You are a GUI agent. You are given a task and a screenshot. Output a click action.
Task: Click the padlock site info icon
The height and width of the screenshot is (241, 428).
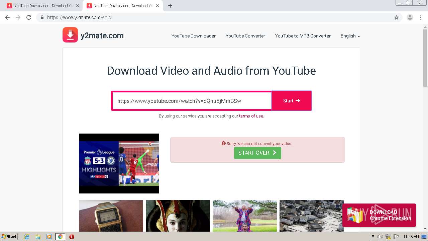click(42, 17)
